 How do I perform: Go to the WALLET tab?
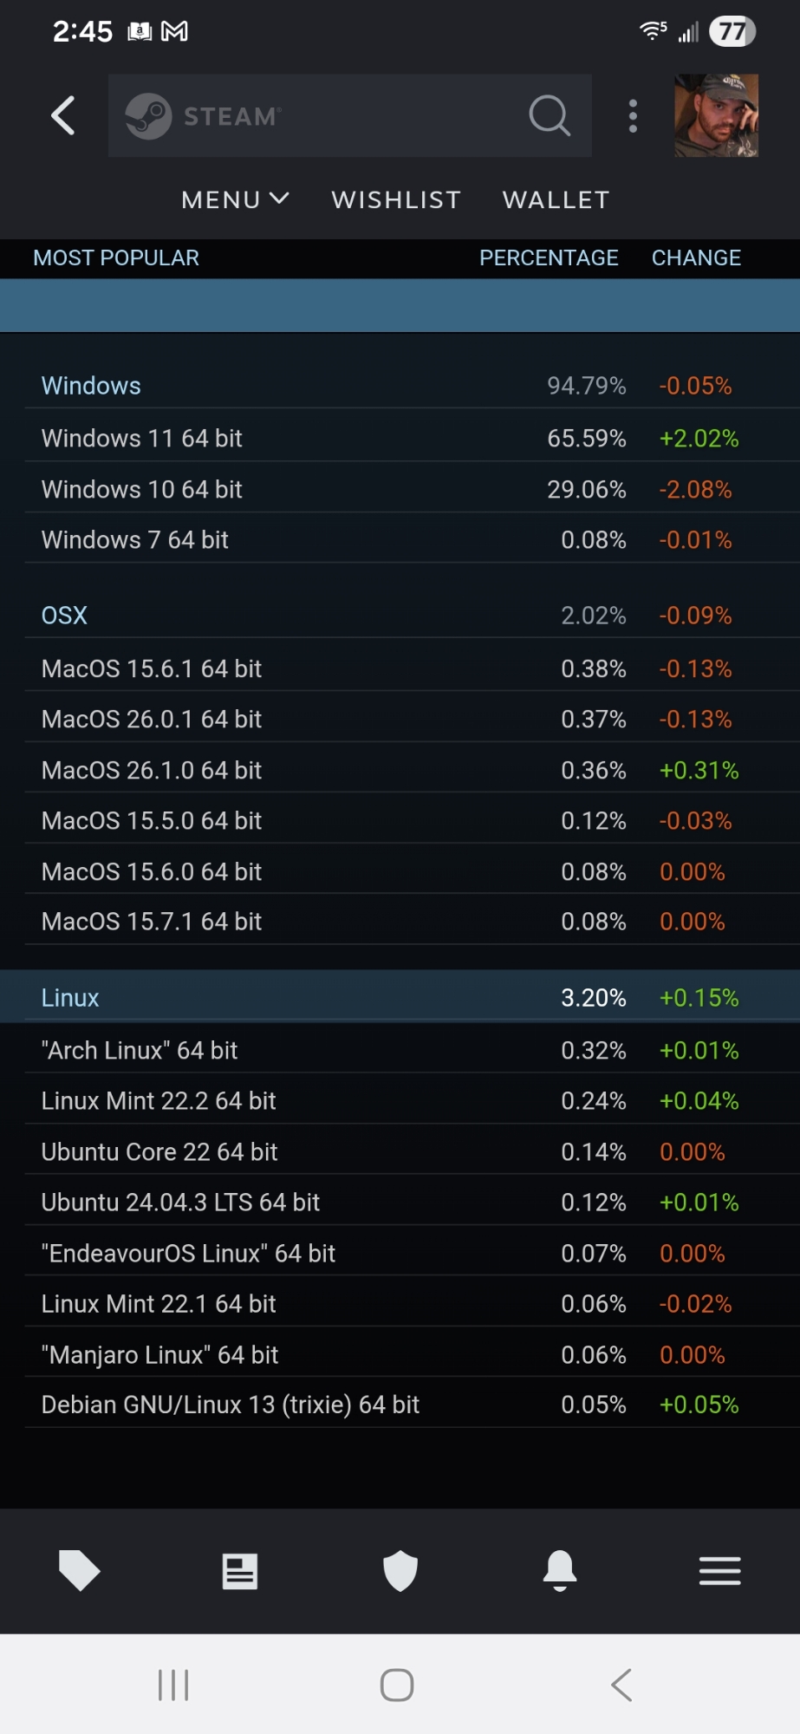[x=556, y=200]
